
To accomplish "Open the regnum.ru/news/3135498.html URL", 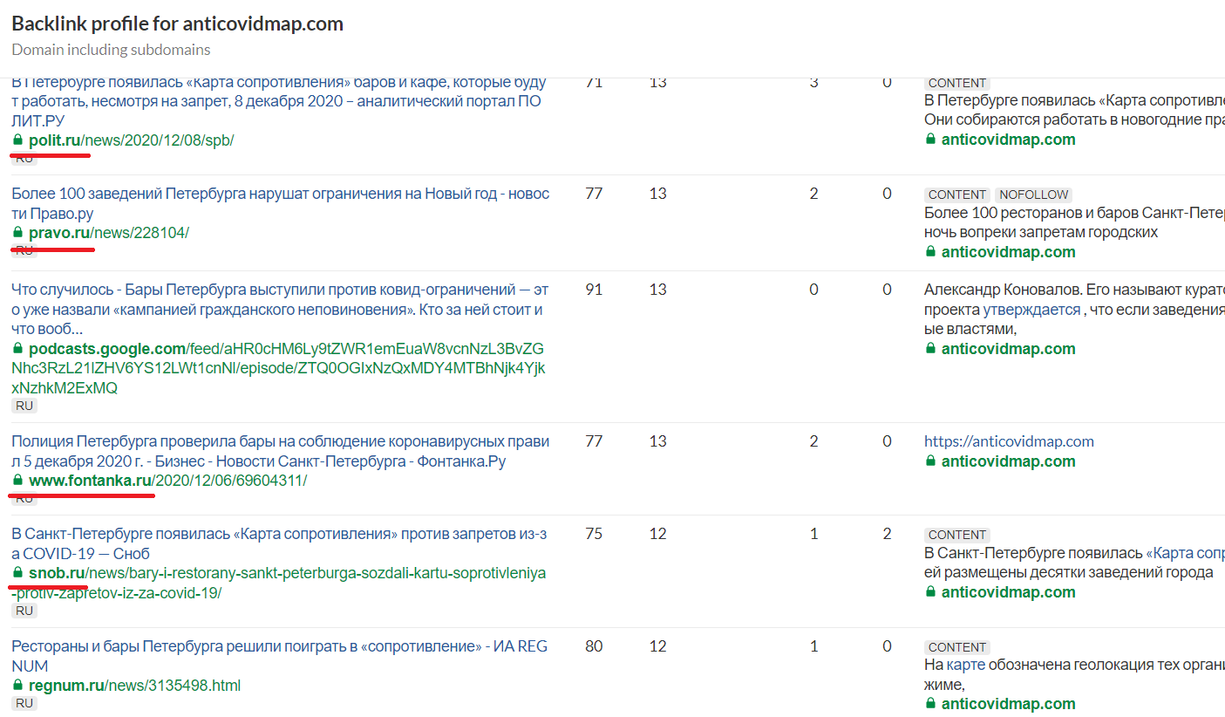I will point(134,686).
